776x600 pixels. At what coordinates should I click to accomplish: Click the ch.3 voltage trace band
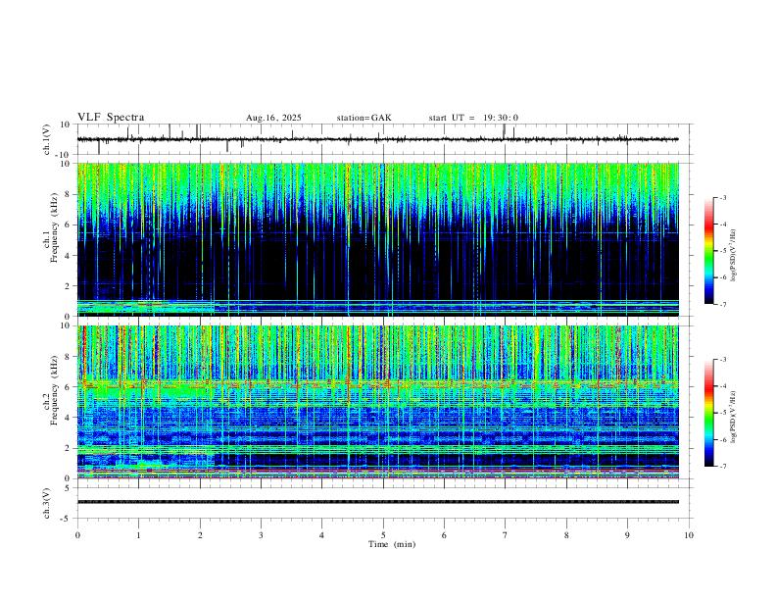point(378,502)
